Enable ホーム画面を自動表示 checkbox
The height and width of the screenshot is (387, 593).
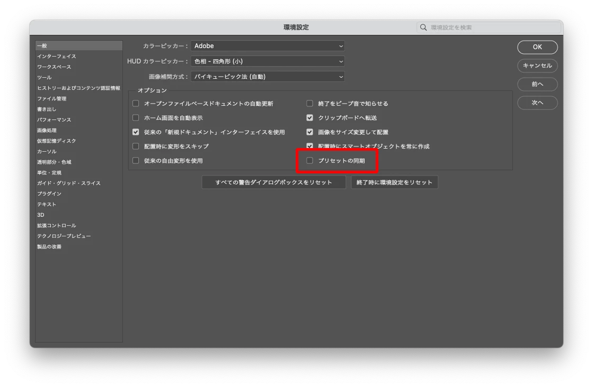136,118
